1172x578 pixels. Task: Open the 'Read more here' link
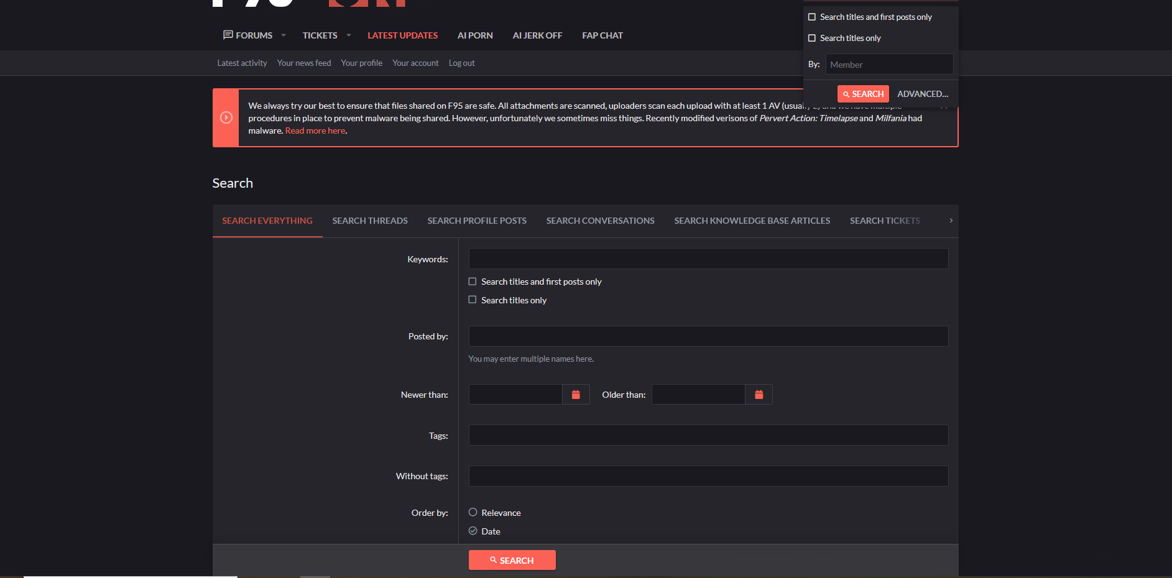pyautogui.click(x=315, y=131)
